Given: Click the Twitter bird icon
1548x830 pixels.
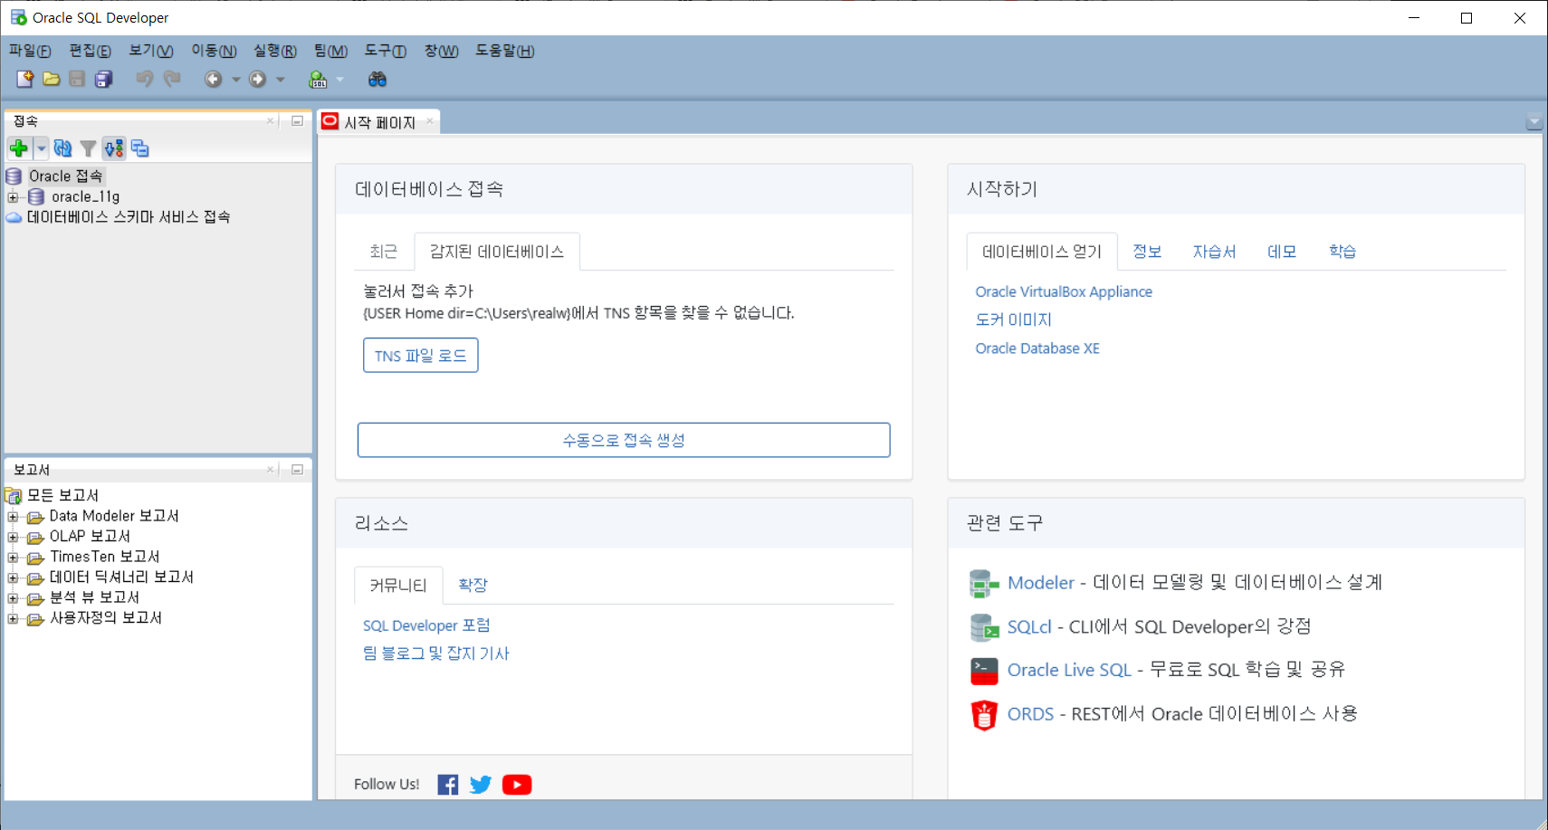Looking at the screenshot, I should (481, 785).
